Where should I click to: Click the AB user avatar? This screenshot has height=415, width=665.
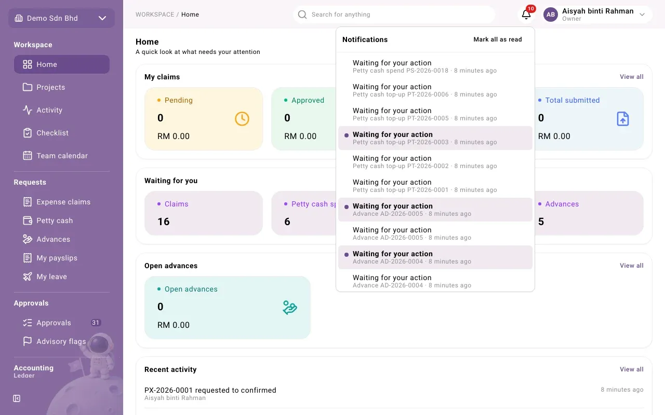(551, 15)
